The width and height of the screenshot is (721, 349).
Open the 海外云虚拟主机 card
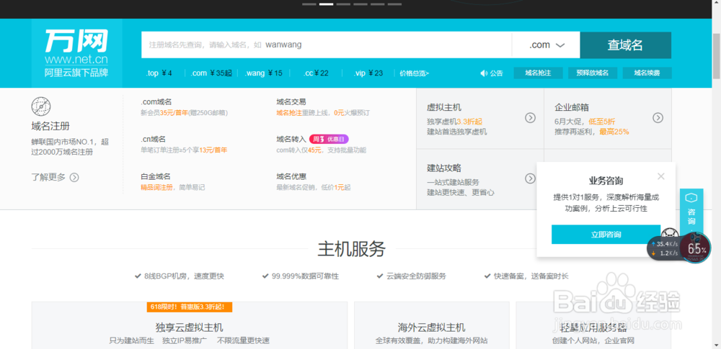431,325
